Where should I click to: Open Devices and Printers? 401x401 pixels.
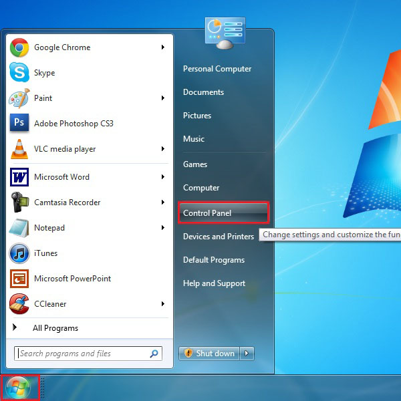219,237
